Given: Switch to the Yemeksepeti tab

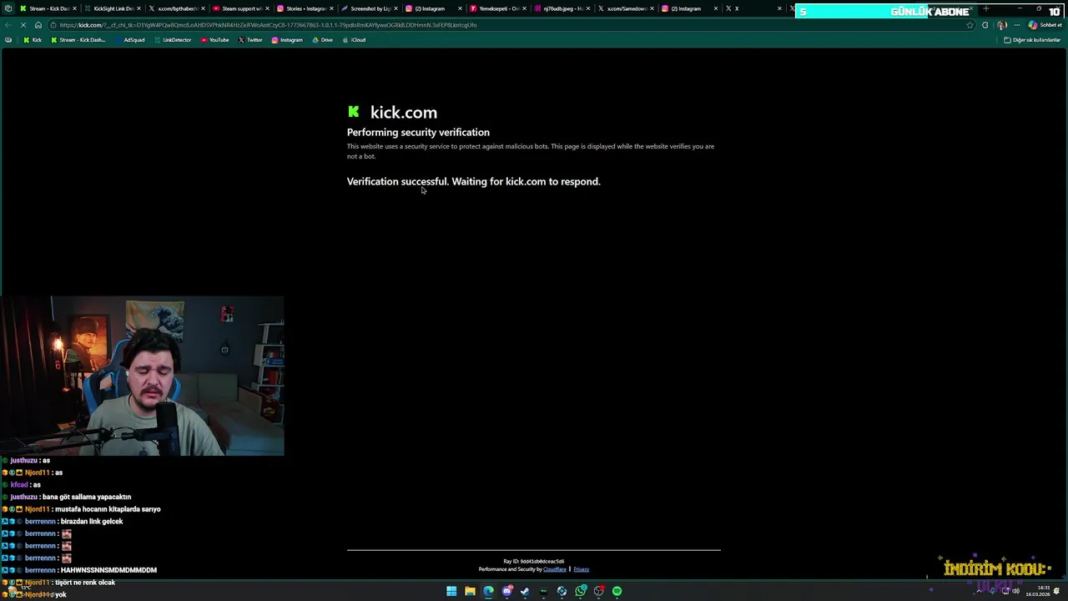Looking at the screenshot, I should click(497, 8).
